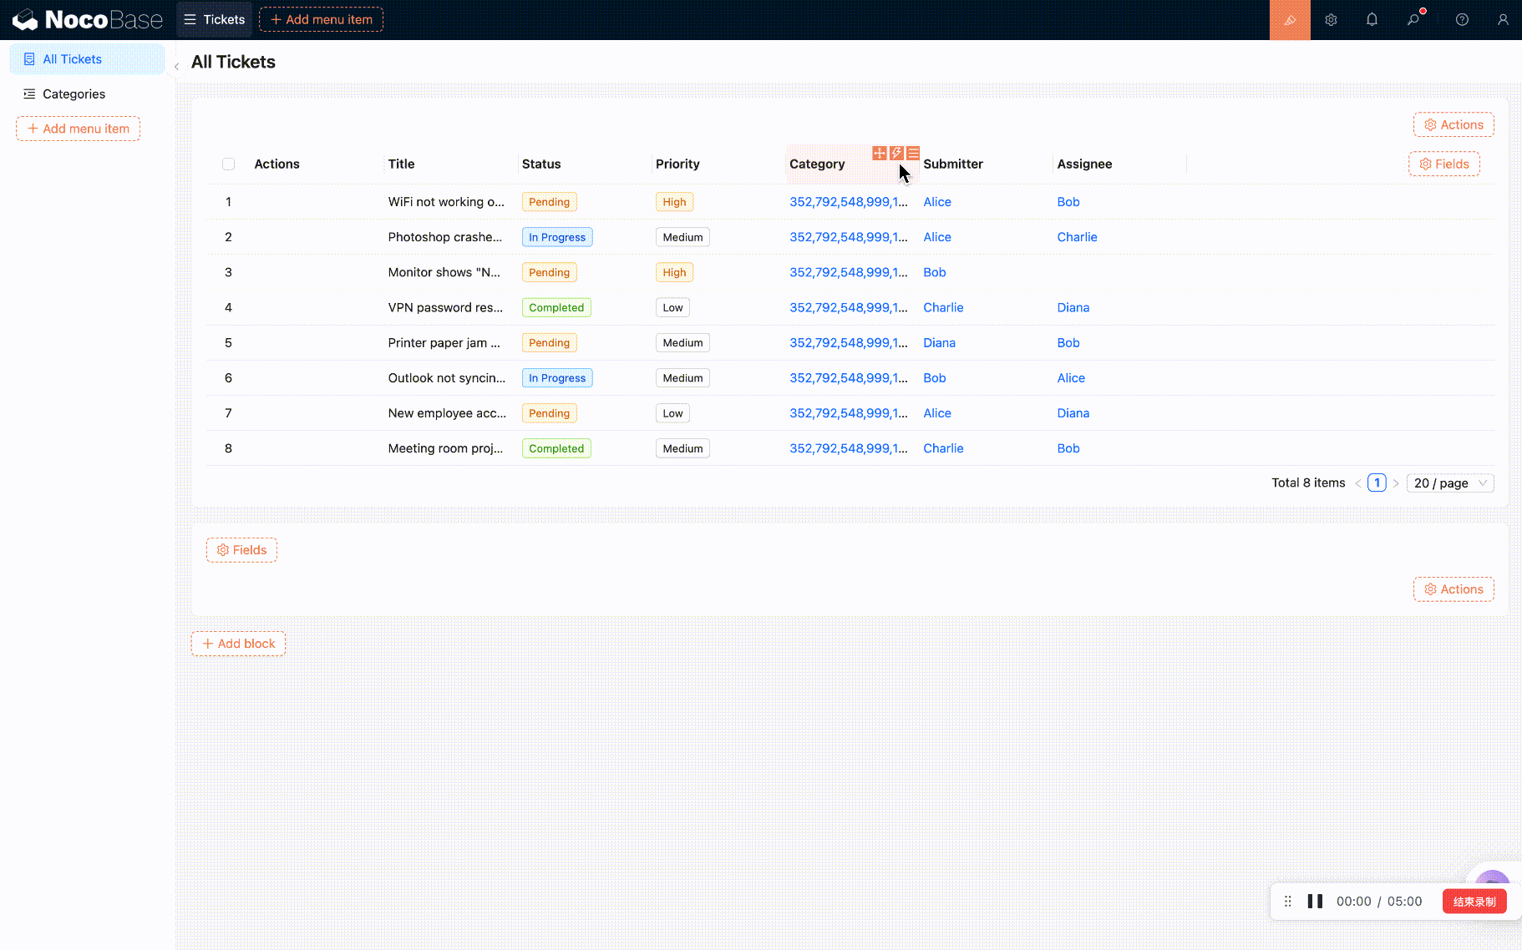Collapse the sidebar with the chevron handle
The height and width of the screenshot is (950, 1522).
pos(176,67)
